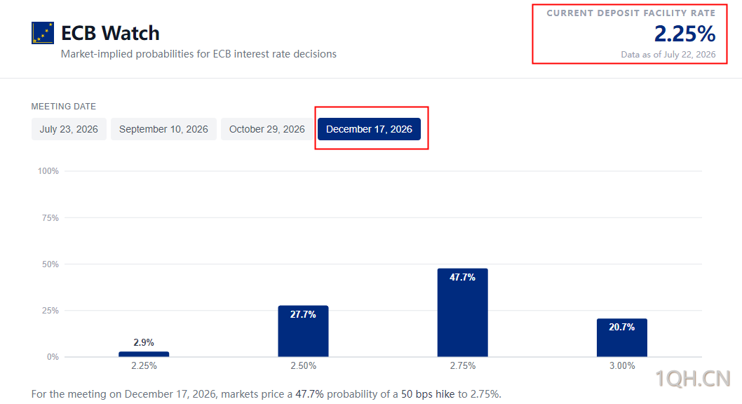Click the '50 bps hike' text in summary
The width and height of the screenshot is (742, 404).
pyautogui.click(x=428, y=394)
